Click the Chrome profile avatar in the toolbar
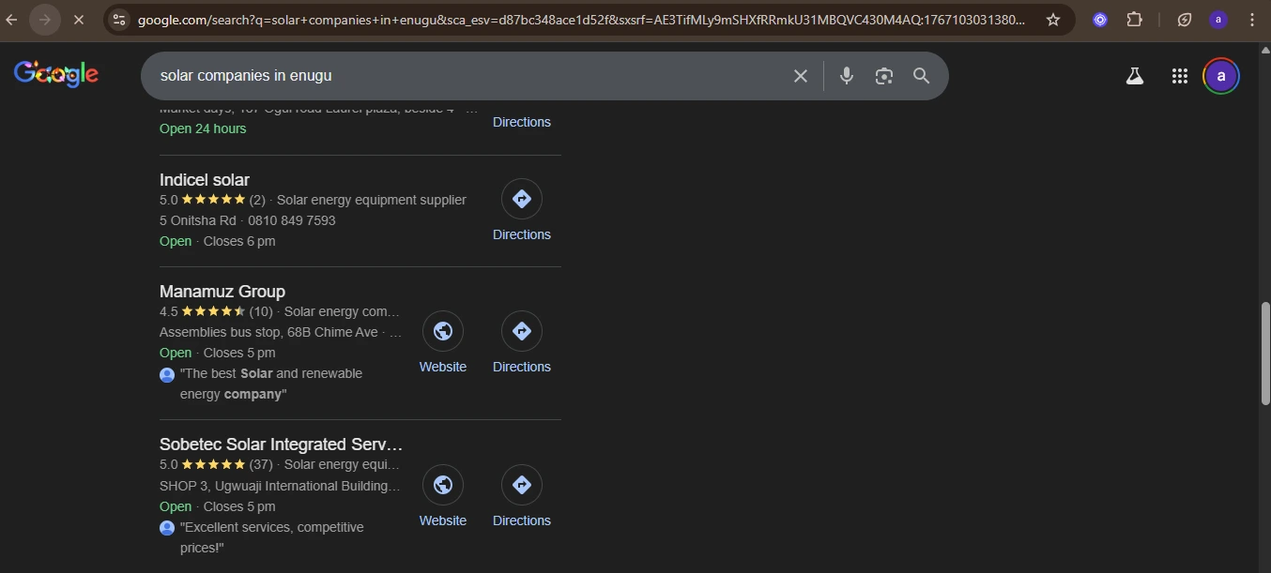The height and width of the screenshot is (573, 1271). [x=1218, y=19]
